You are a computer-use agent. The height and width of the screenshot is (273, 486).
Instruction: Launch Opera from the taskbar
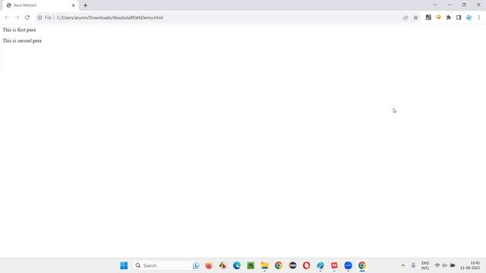tap(307, 265)
